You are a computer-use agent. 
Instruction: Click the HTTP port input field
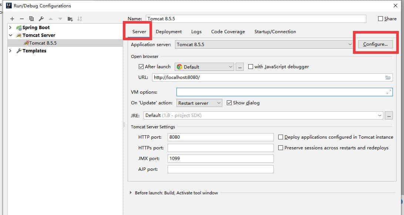[x=220, y=137]
